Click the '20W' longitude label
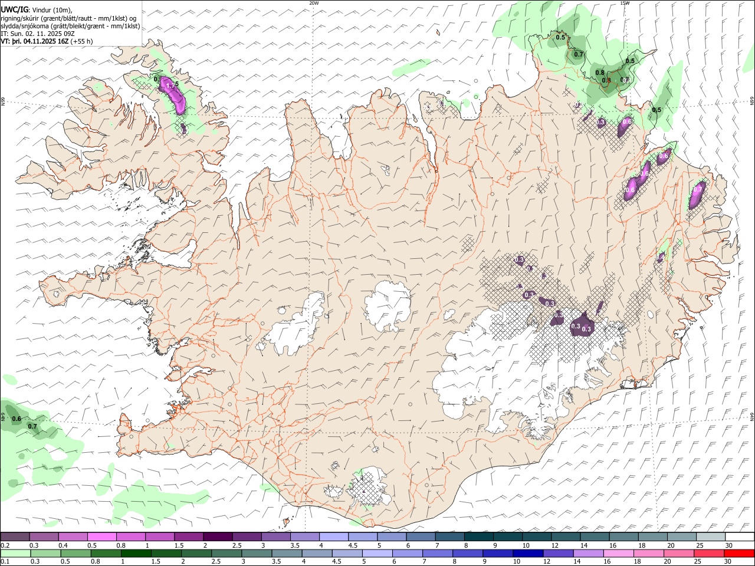The image size is (755, 566). pos(314,3)
